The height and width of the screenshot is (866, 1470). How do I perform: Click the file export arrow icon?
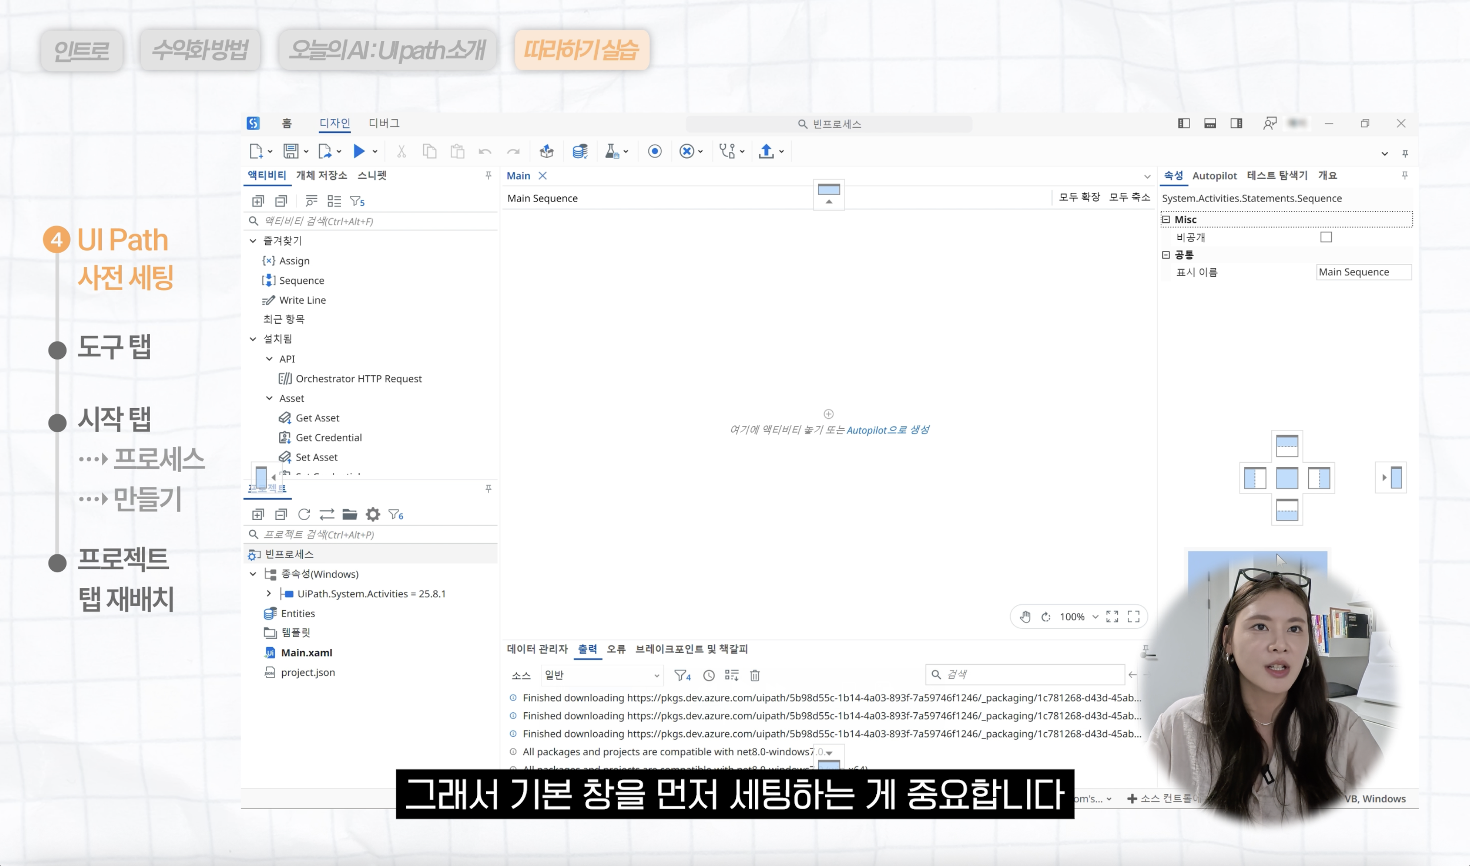(x=325, y=152)
